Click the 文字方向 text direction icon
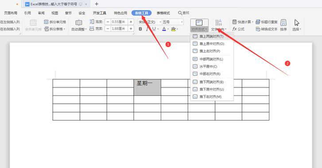Viewport: 322px width, 168px height. pyautogui.click(x=218, y=23)
